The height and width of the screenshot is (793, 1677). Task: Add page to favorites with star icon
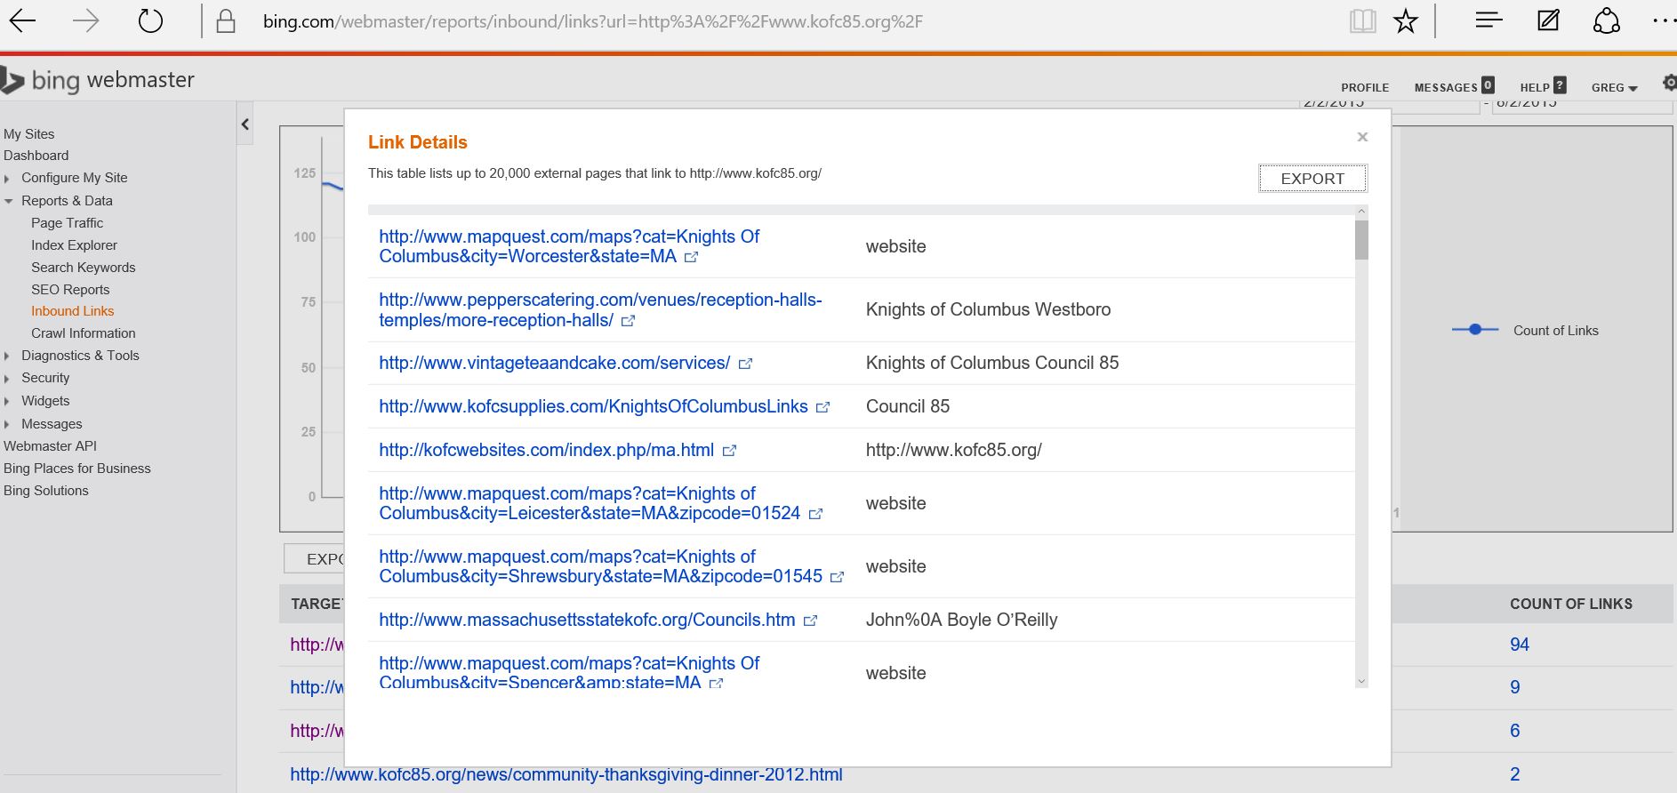point(1406,21)
